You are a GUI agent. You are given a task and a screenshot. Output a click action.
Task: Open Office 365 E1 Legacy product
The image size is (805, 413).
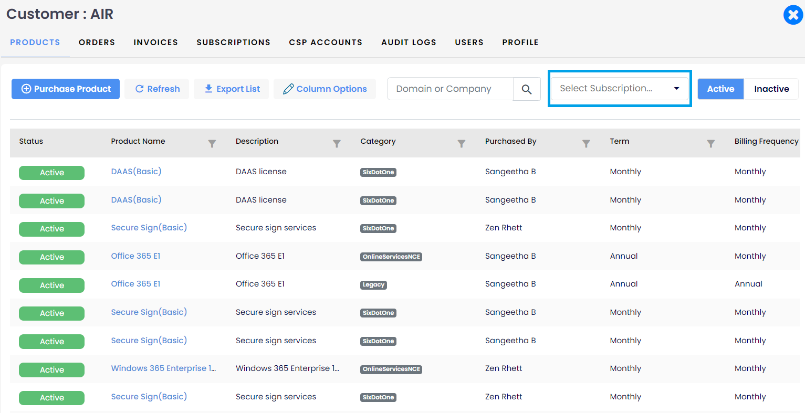[x=135, y=284]
